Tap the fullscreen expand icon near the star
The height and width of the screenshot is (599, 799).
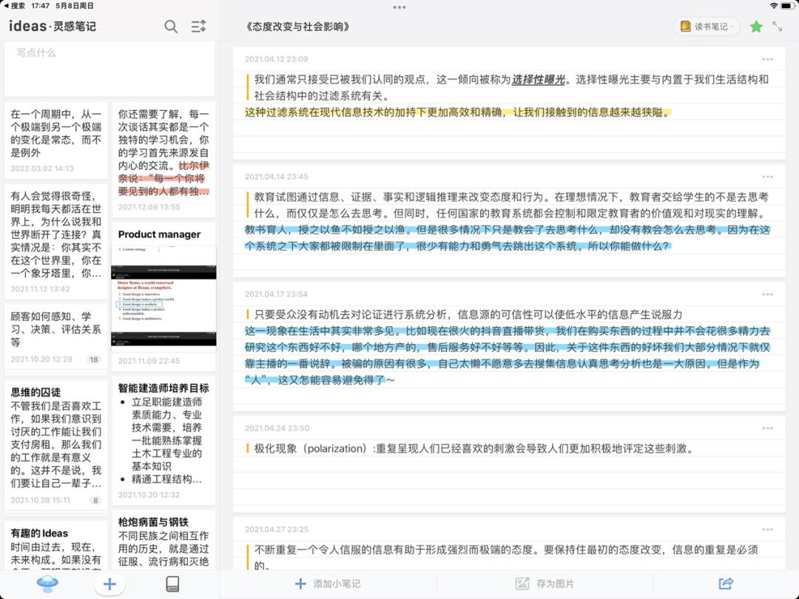pos(779,25)
